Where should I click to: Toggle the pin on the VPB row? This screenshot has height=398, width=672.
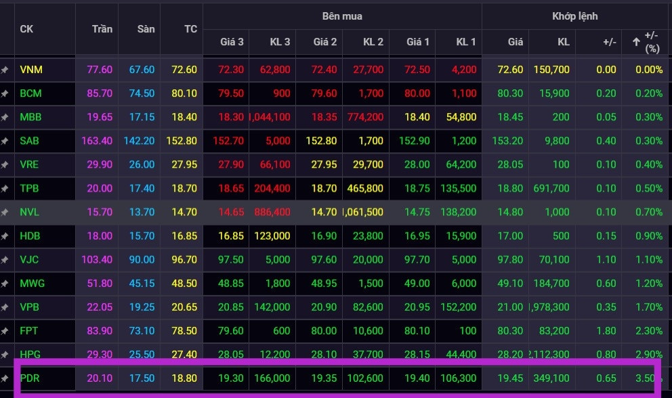[5, 307]
